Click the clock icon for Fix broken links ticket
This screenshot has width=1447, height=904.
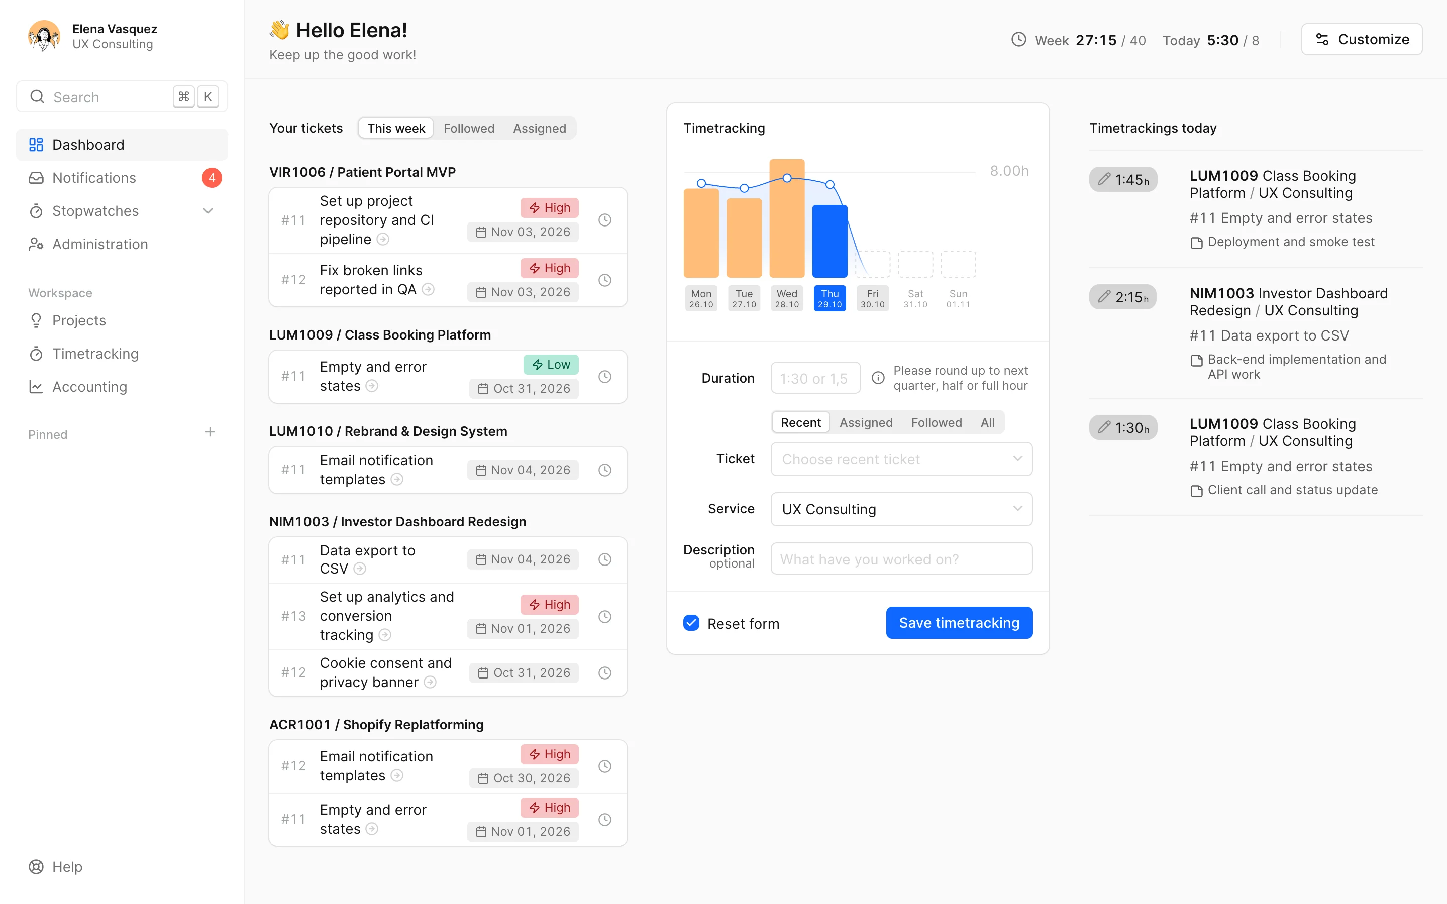[x=604, y=280]
